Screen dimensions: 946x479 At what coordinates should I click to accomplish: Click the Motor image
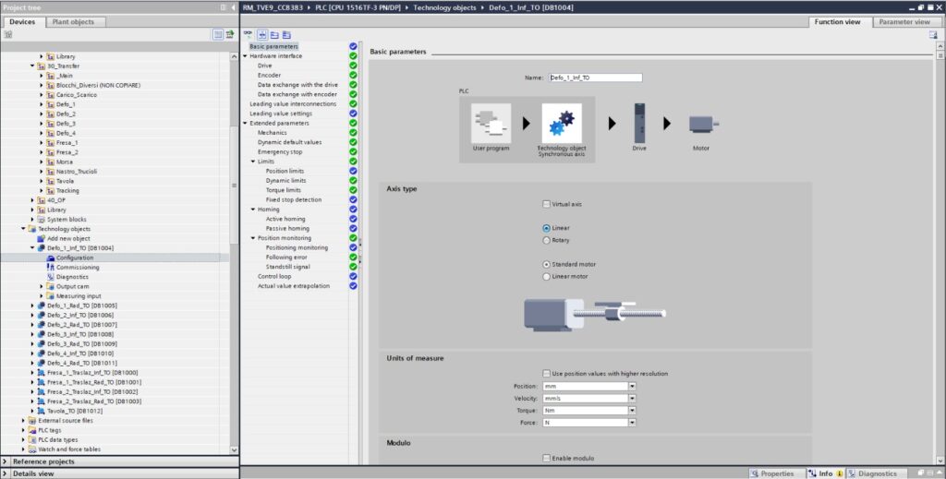click(703, 124)
